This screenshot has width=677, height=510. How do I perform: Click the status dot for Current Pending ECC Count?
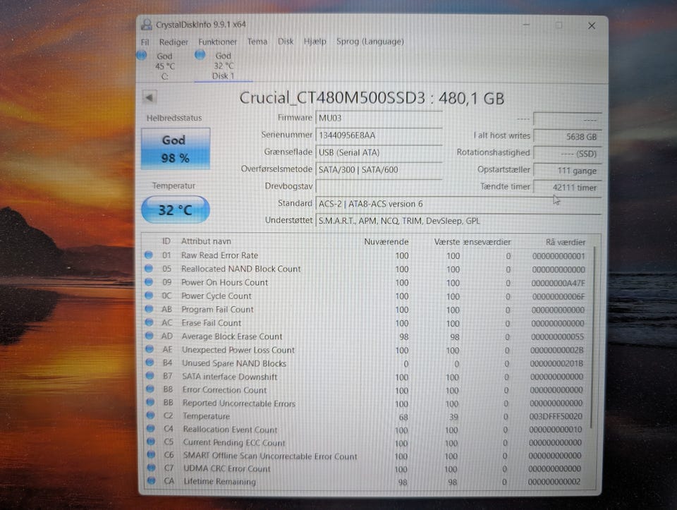151,442
